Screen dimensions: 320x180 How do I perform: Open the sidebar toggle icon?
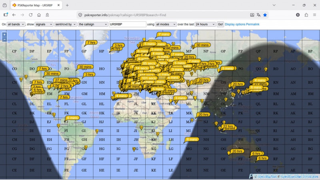coord(6,15)
